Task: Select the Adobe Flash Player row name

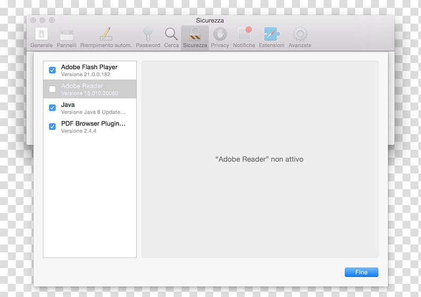Action: 89,67
